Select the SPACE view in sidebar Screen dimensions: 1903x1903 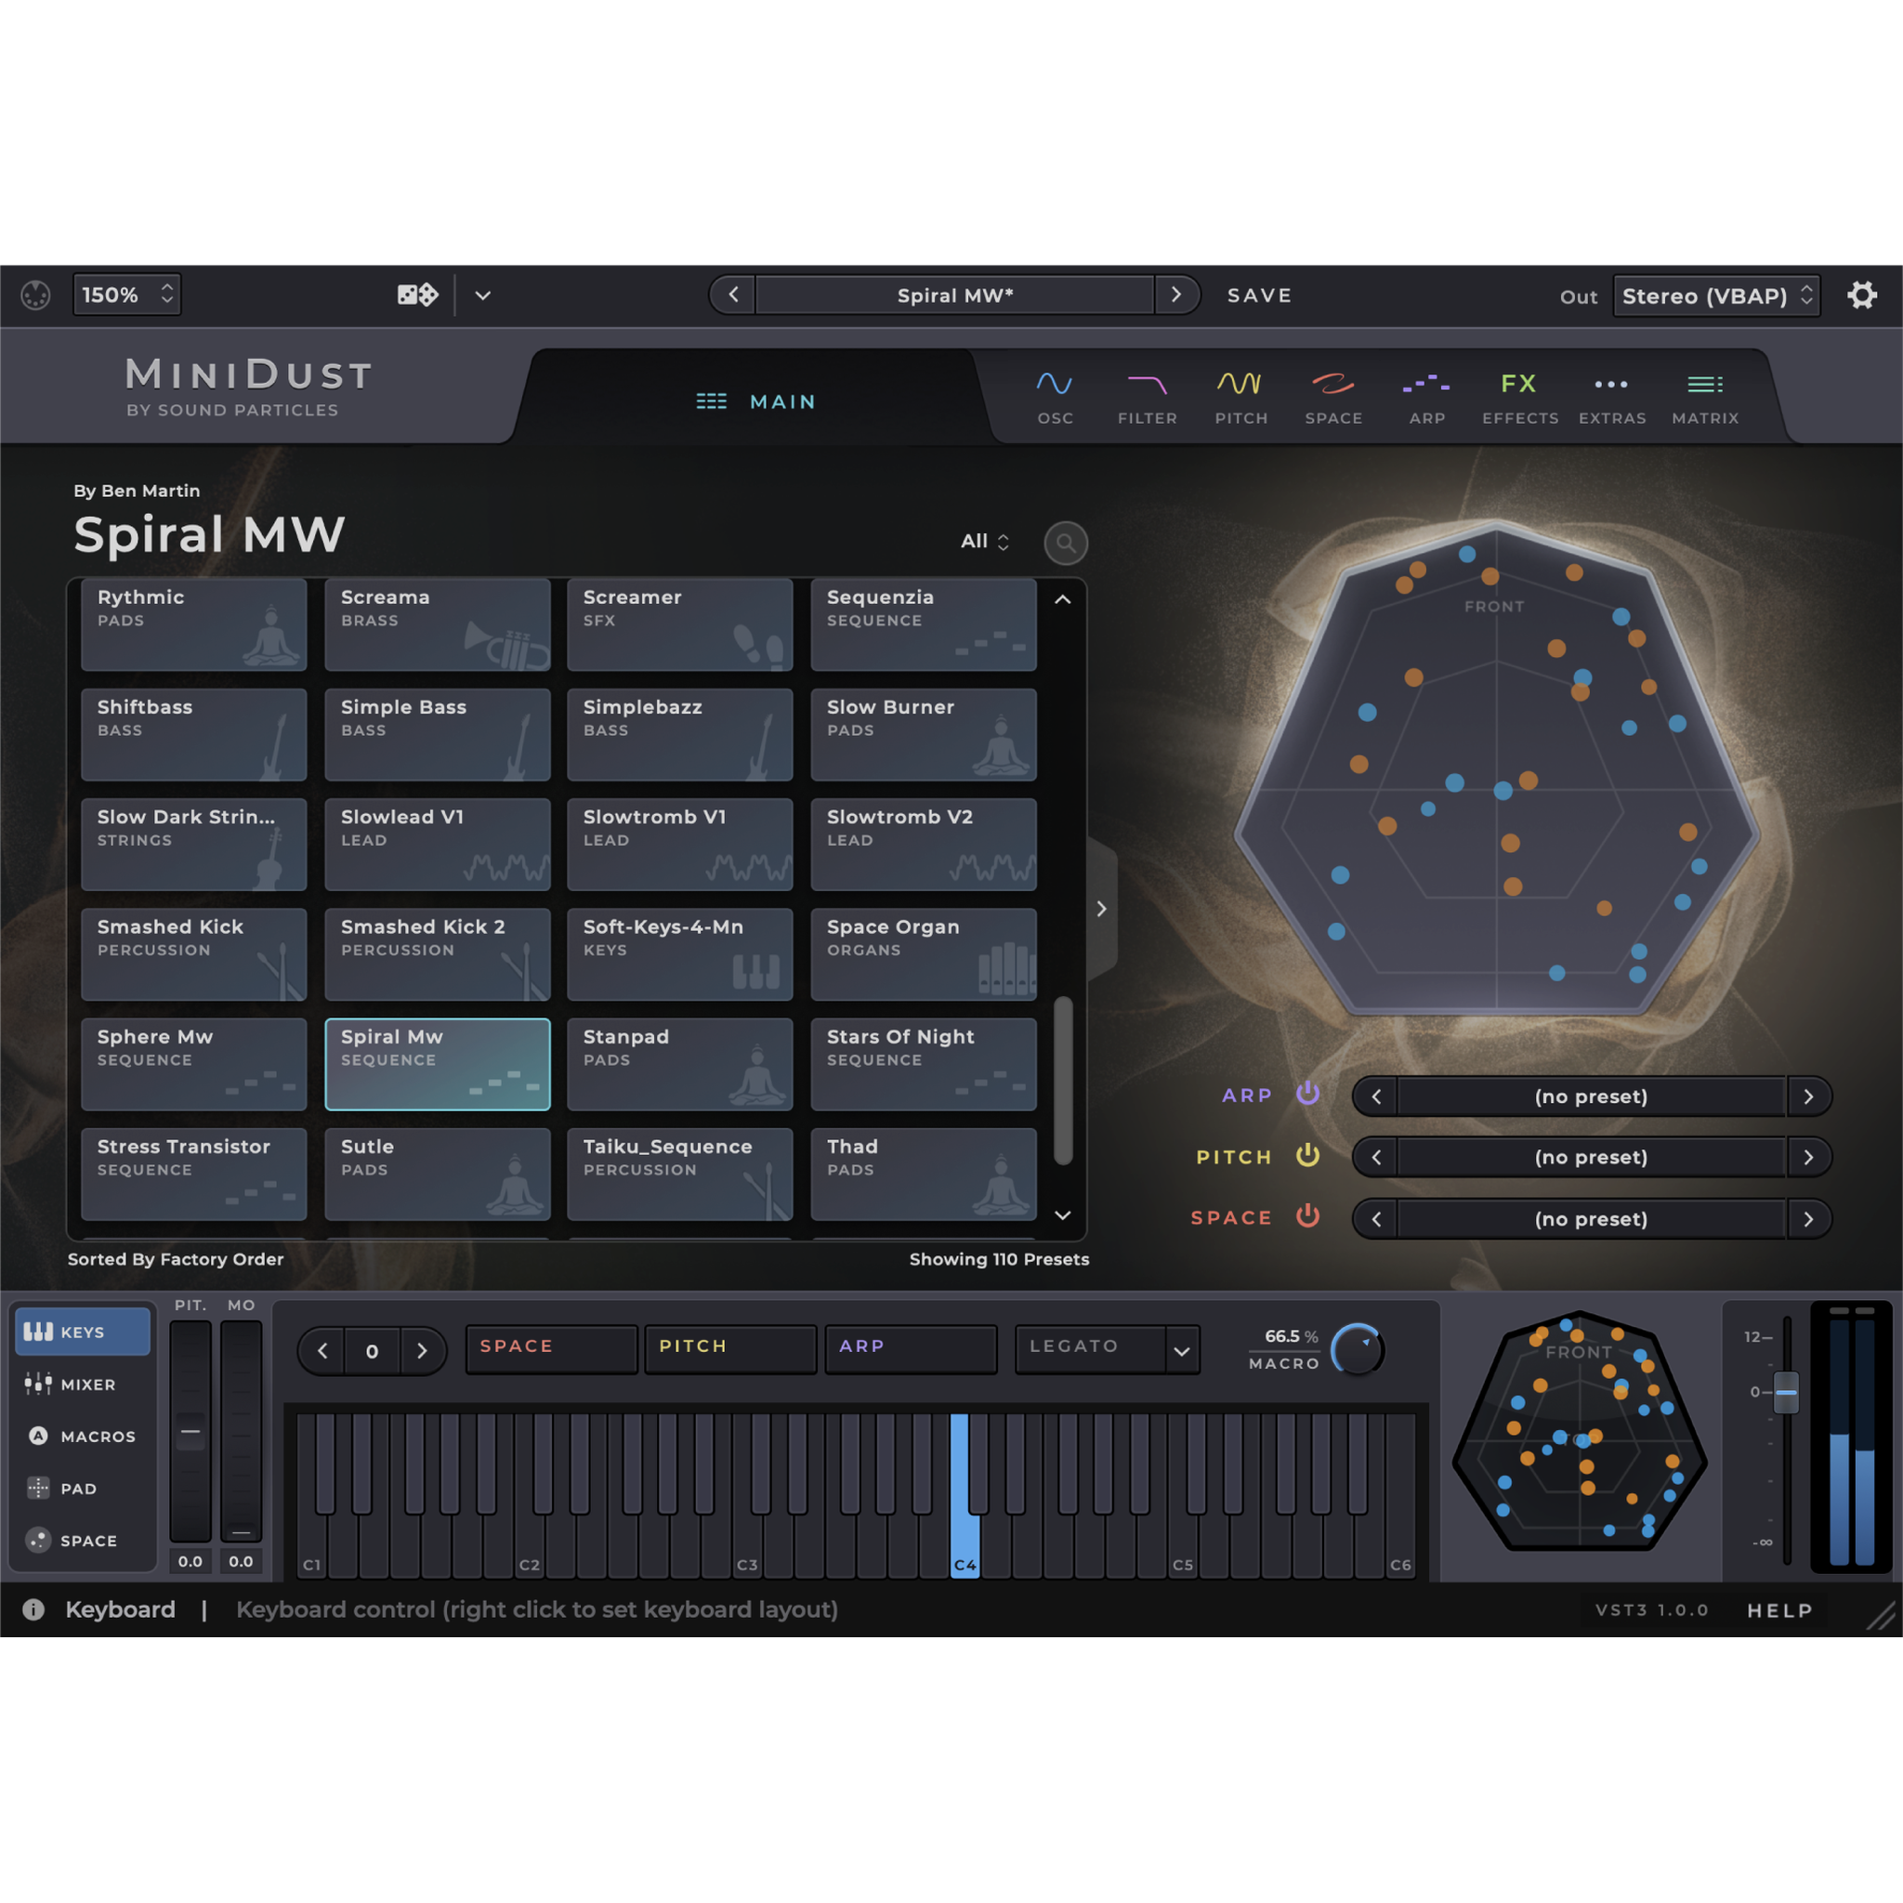click(83, 1541)
